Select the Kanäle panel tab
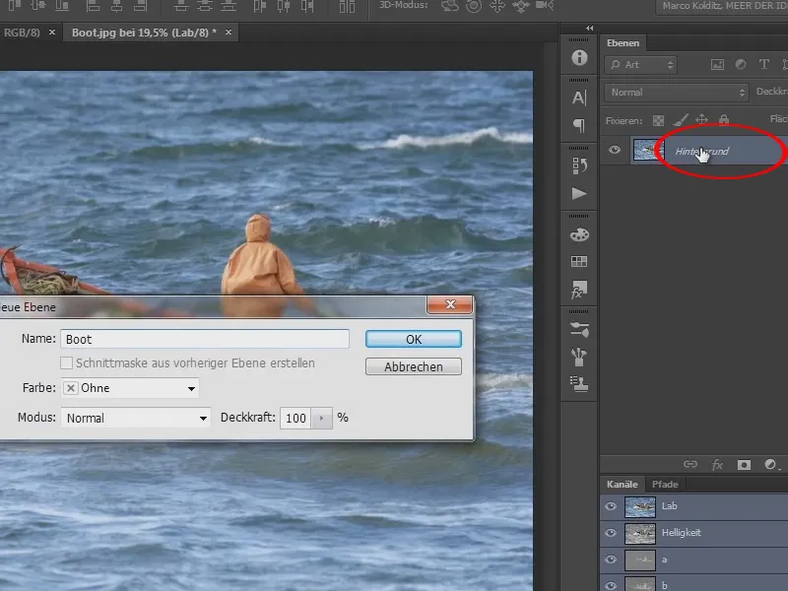The height and width of the screenshot is (591, 788). point(622,485)
